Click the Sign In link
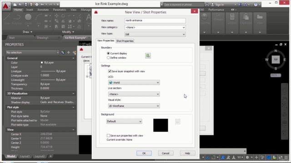 coord(219,5)
